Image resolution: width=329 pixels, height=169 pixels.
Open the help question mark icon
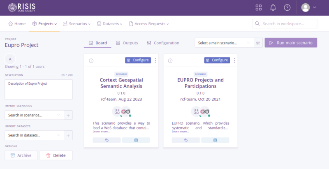(287, 7)
